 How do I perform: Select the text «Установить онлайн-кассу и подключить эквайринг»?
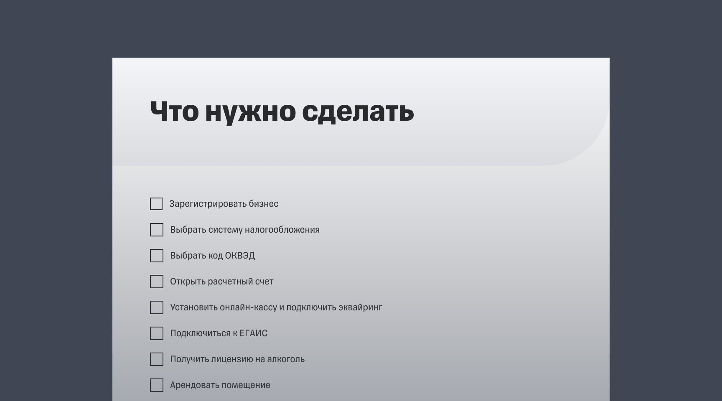277,307
